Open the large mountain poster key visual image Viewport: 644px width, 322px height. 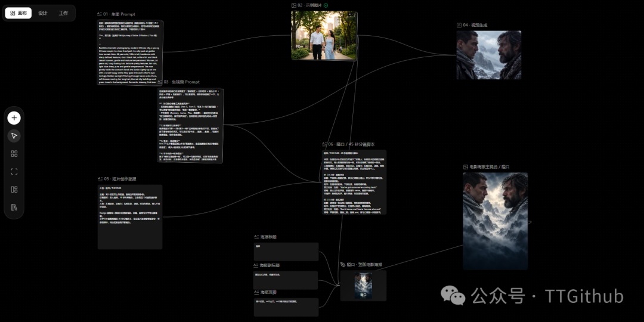[x=495, y=221]
